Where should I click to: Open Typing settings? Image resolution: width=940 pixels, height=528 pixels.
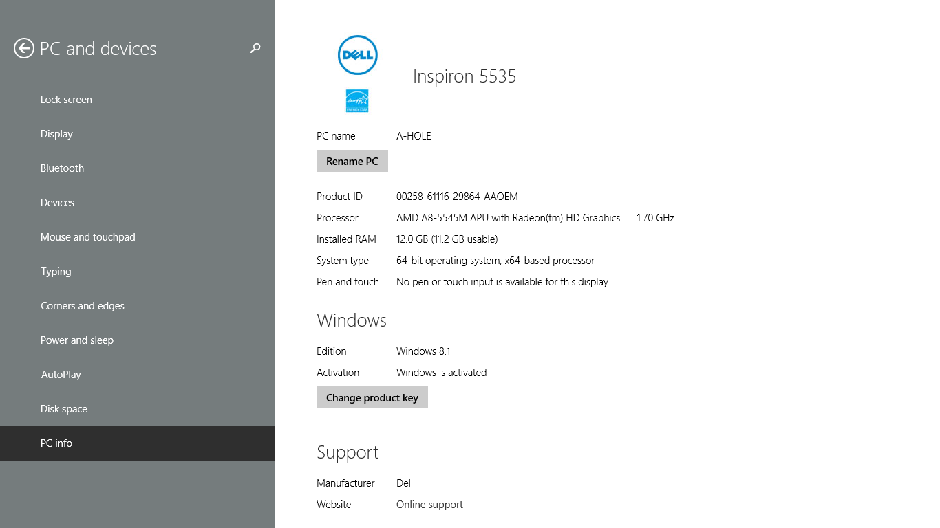click(x=138, y=272)
